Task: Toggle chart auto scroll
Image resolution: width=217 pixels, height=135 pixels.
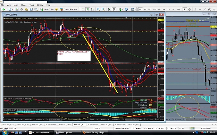Action: [109, 9]
